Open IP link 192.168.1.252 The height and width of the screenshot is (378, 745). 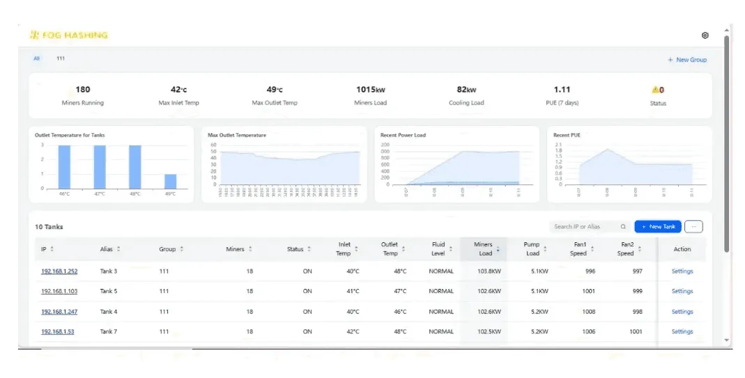point(59,271)
